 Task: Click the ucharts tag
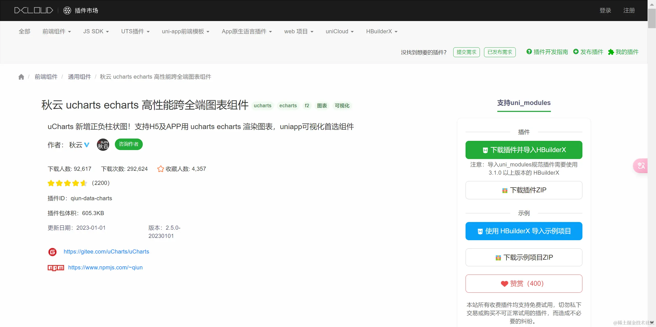[x=263, y=106]
